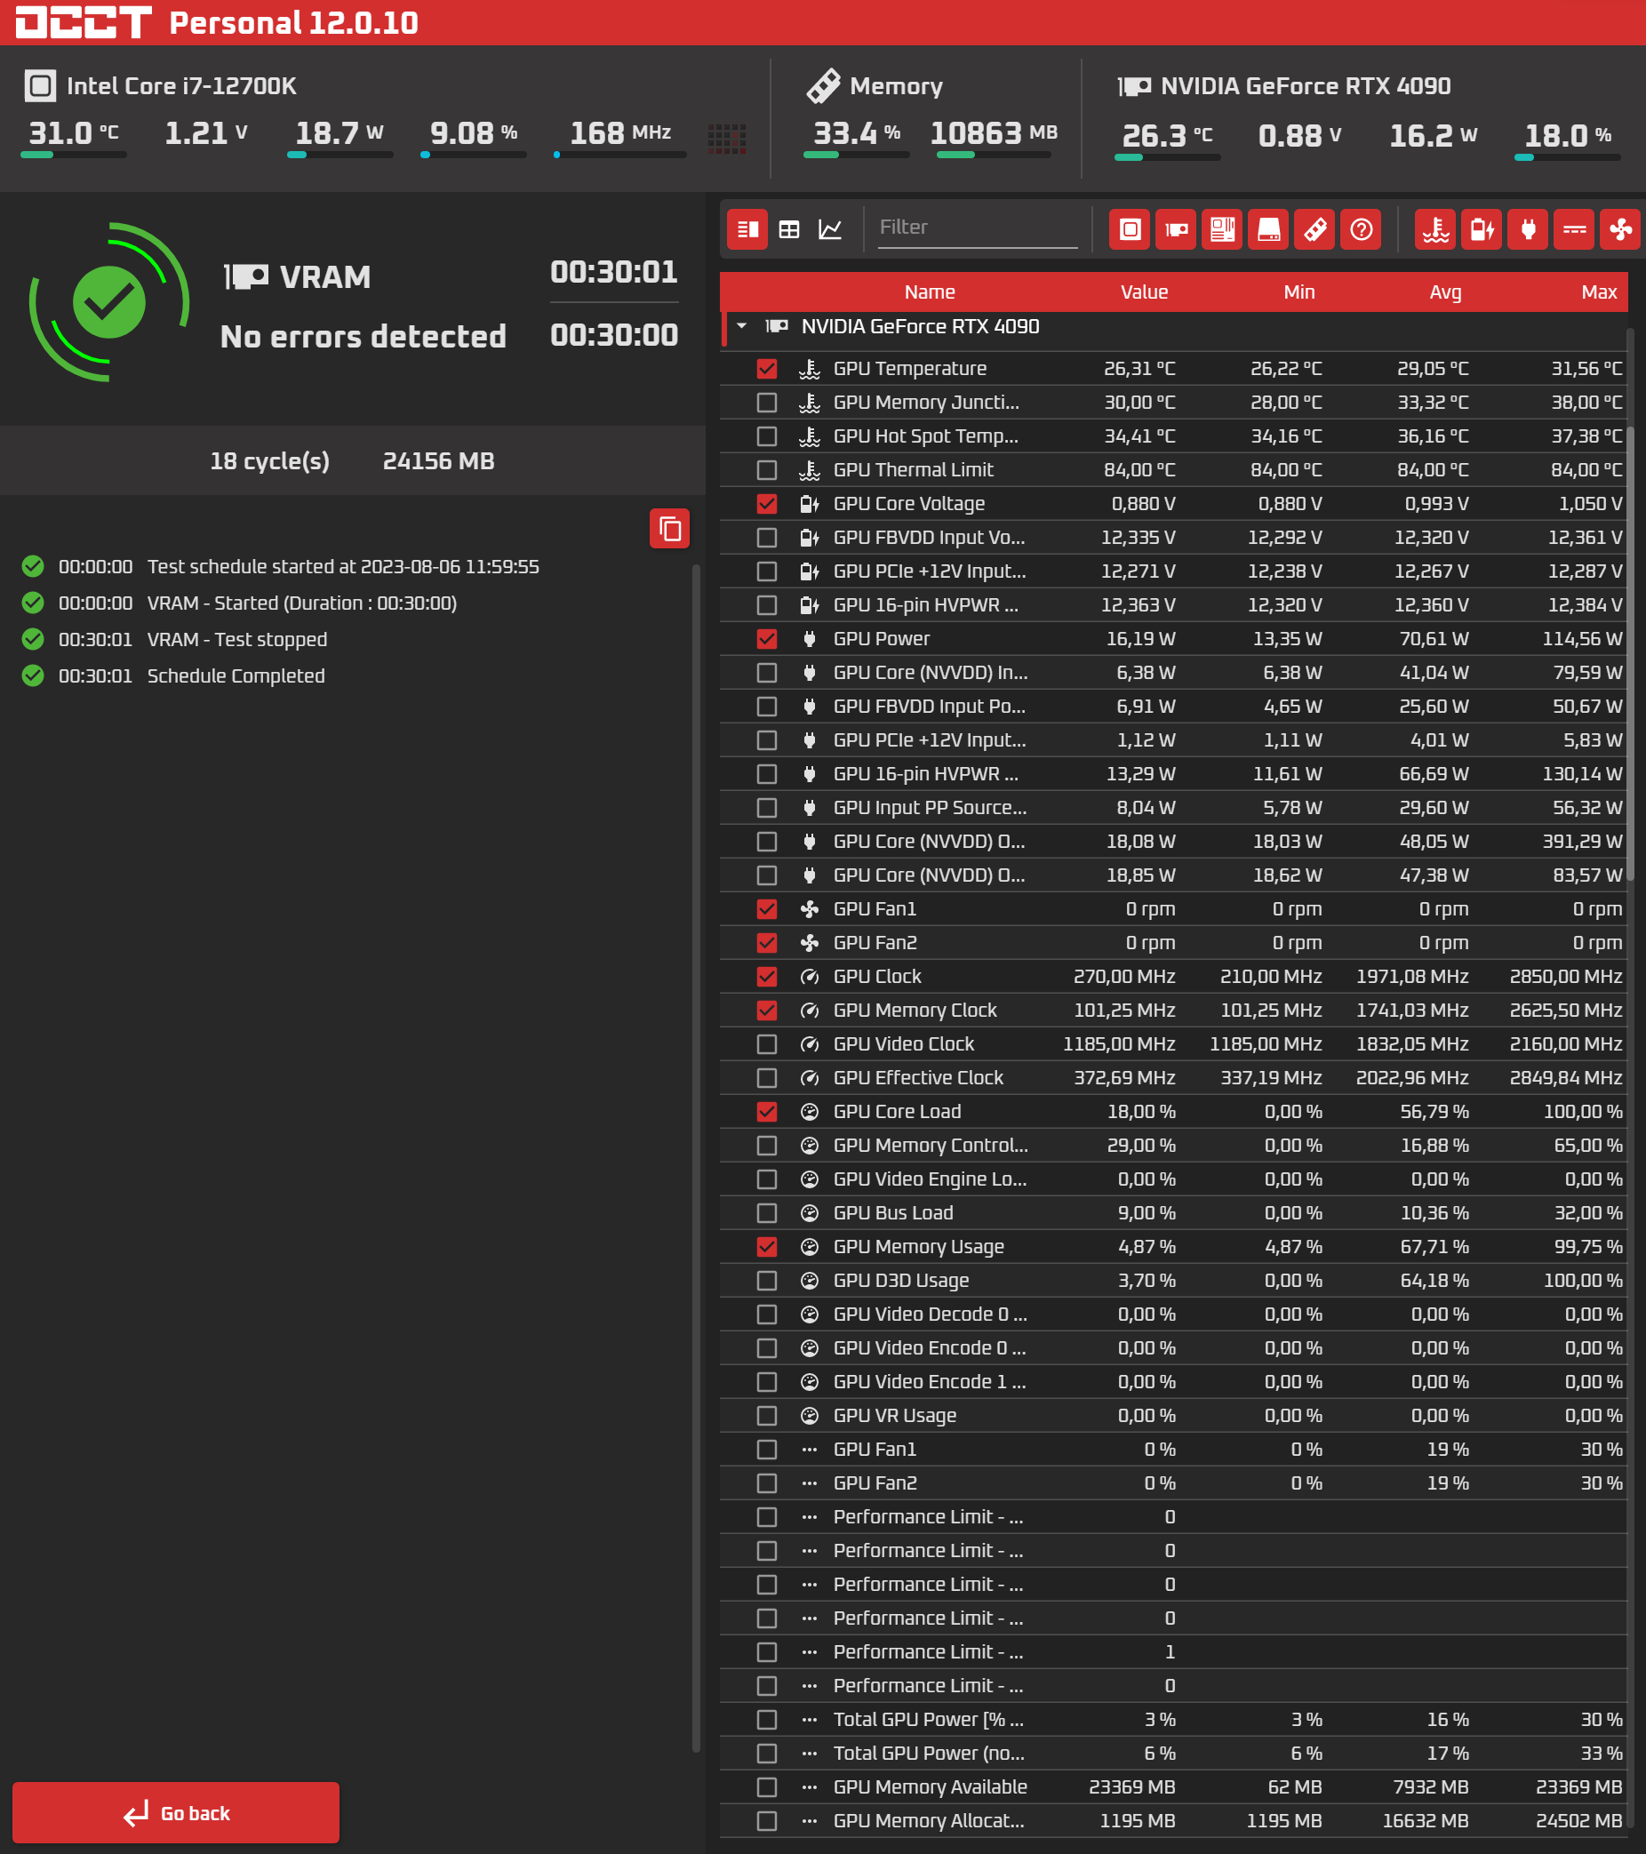1646x1854 pixels.
Task: Toggle the voltage sensors filter icon
Action: point(1482,229)
